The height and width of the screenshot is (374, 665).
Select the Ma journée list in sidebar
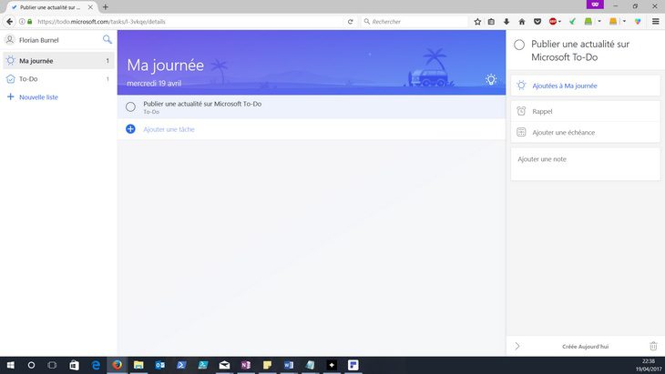(58, 61)
